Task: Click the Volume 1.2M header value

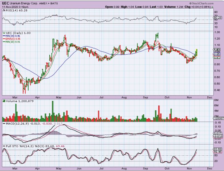Action: point(173,7)
